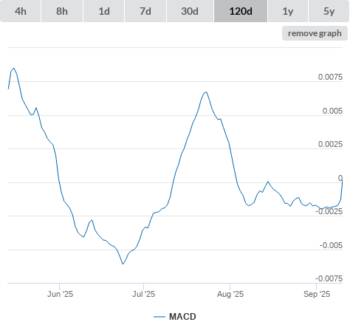
Task: Choose the 1d time range tab
Action: tap(104, 11)
